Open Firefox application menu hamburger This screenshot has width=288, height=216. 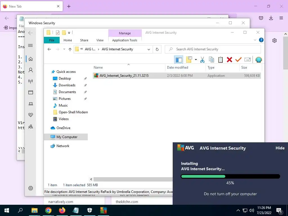281,18
